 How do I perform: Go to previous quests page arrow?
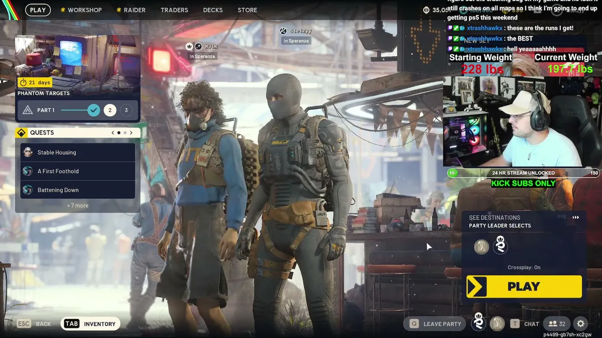click(x=113, y=133)
